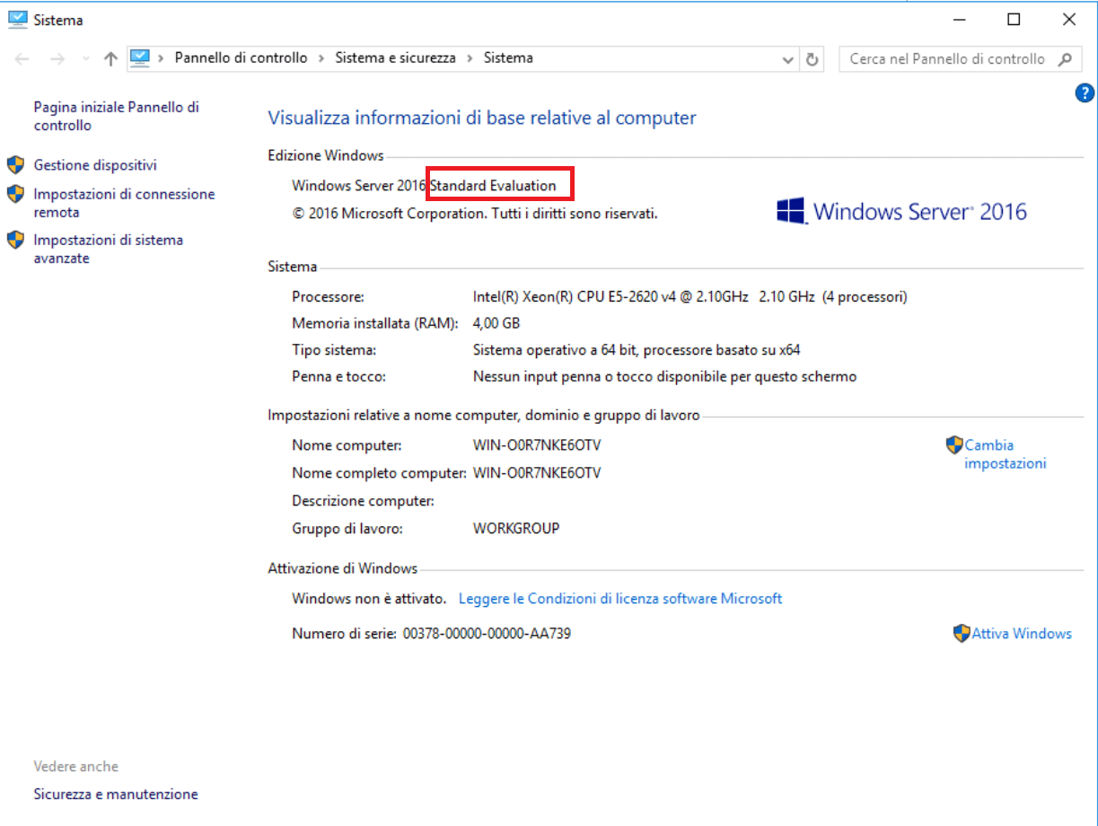The height and width of the screenshot is (826, 1098).
Task: Click Attiva Windows link
Action: 1022,633
